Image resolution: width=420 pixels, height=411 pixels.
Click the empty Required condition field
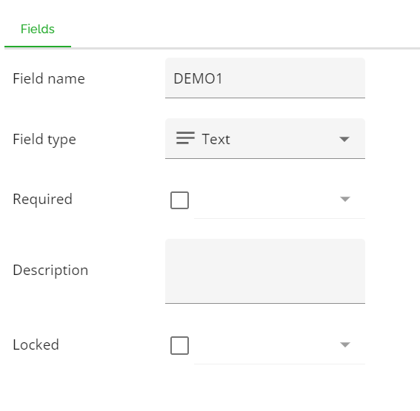[x=279, y=200]
